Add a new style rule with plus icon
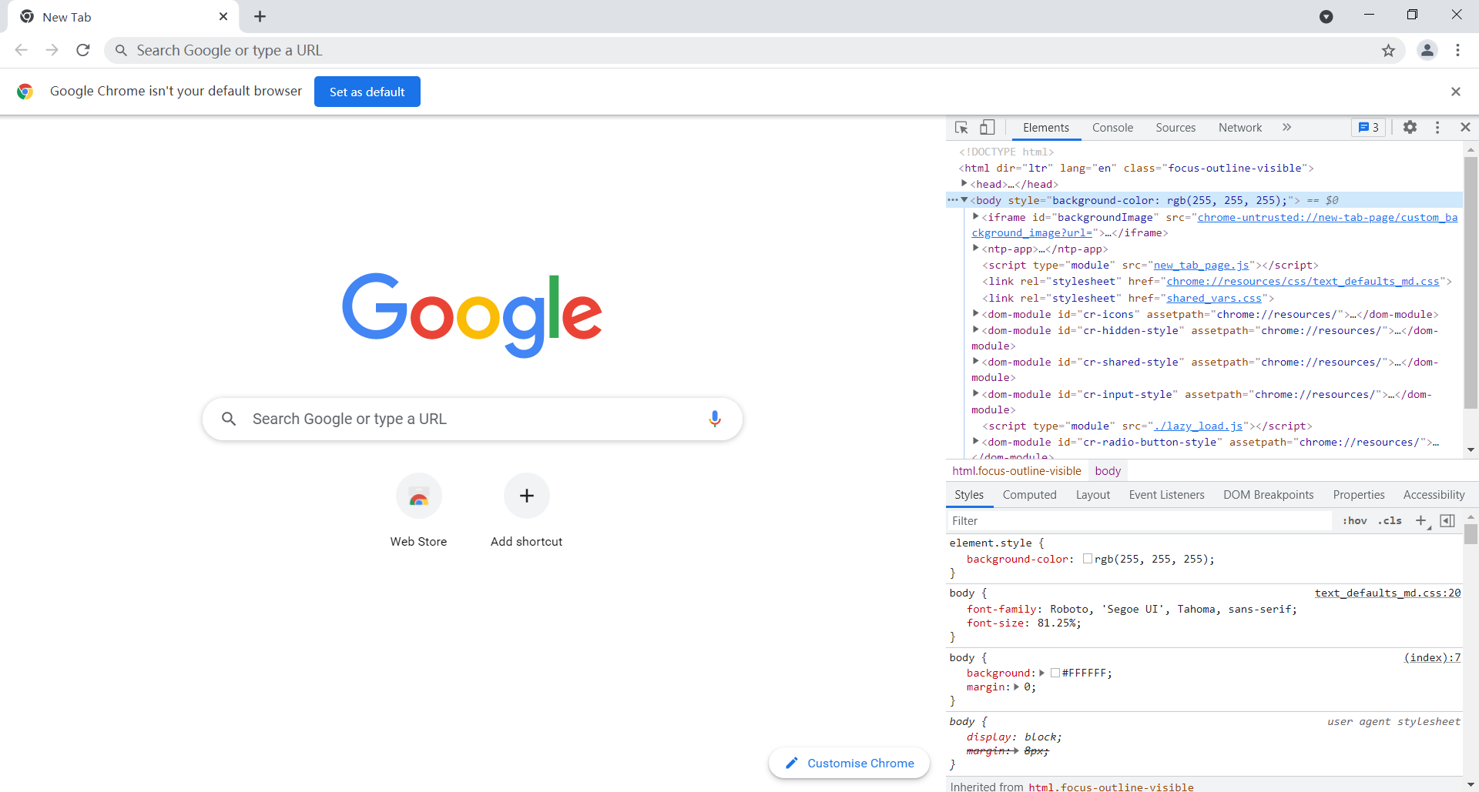Viewport: 1479px width, 792px height. pyautogui.click(x=1421, y=521)
